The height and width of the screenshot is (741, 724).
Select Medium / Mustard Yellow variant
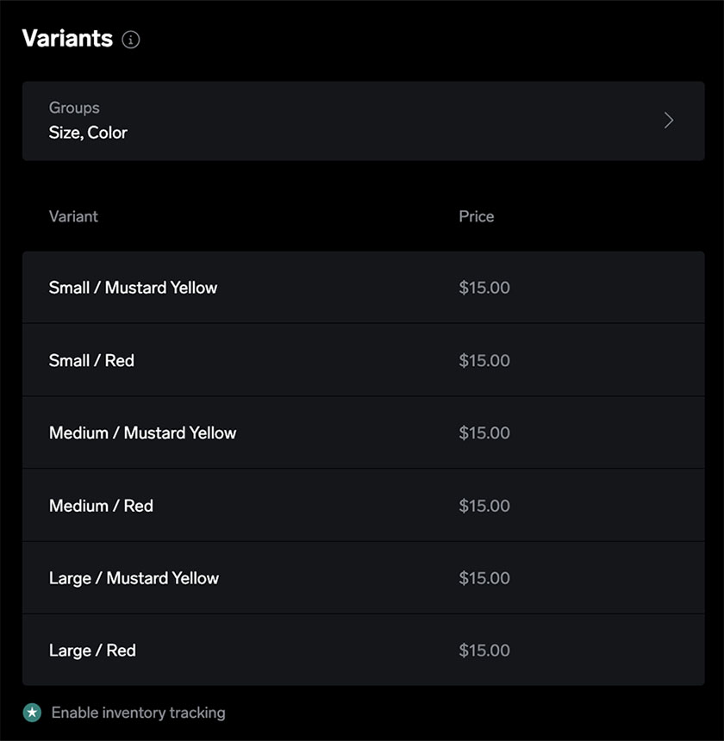tap(364, 433)
